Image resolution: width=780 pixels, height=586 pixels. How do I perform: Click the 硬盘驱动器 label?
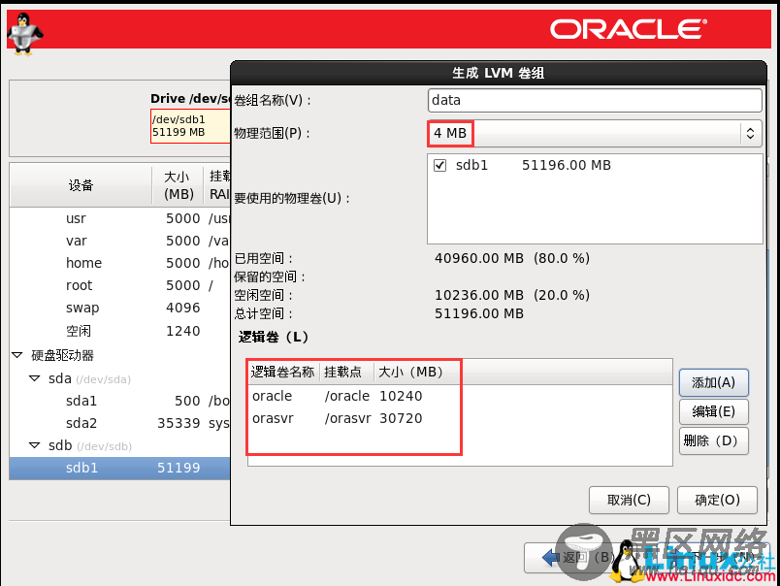point(63,355)
